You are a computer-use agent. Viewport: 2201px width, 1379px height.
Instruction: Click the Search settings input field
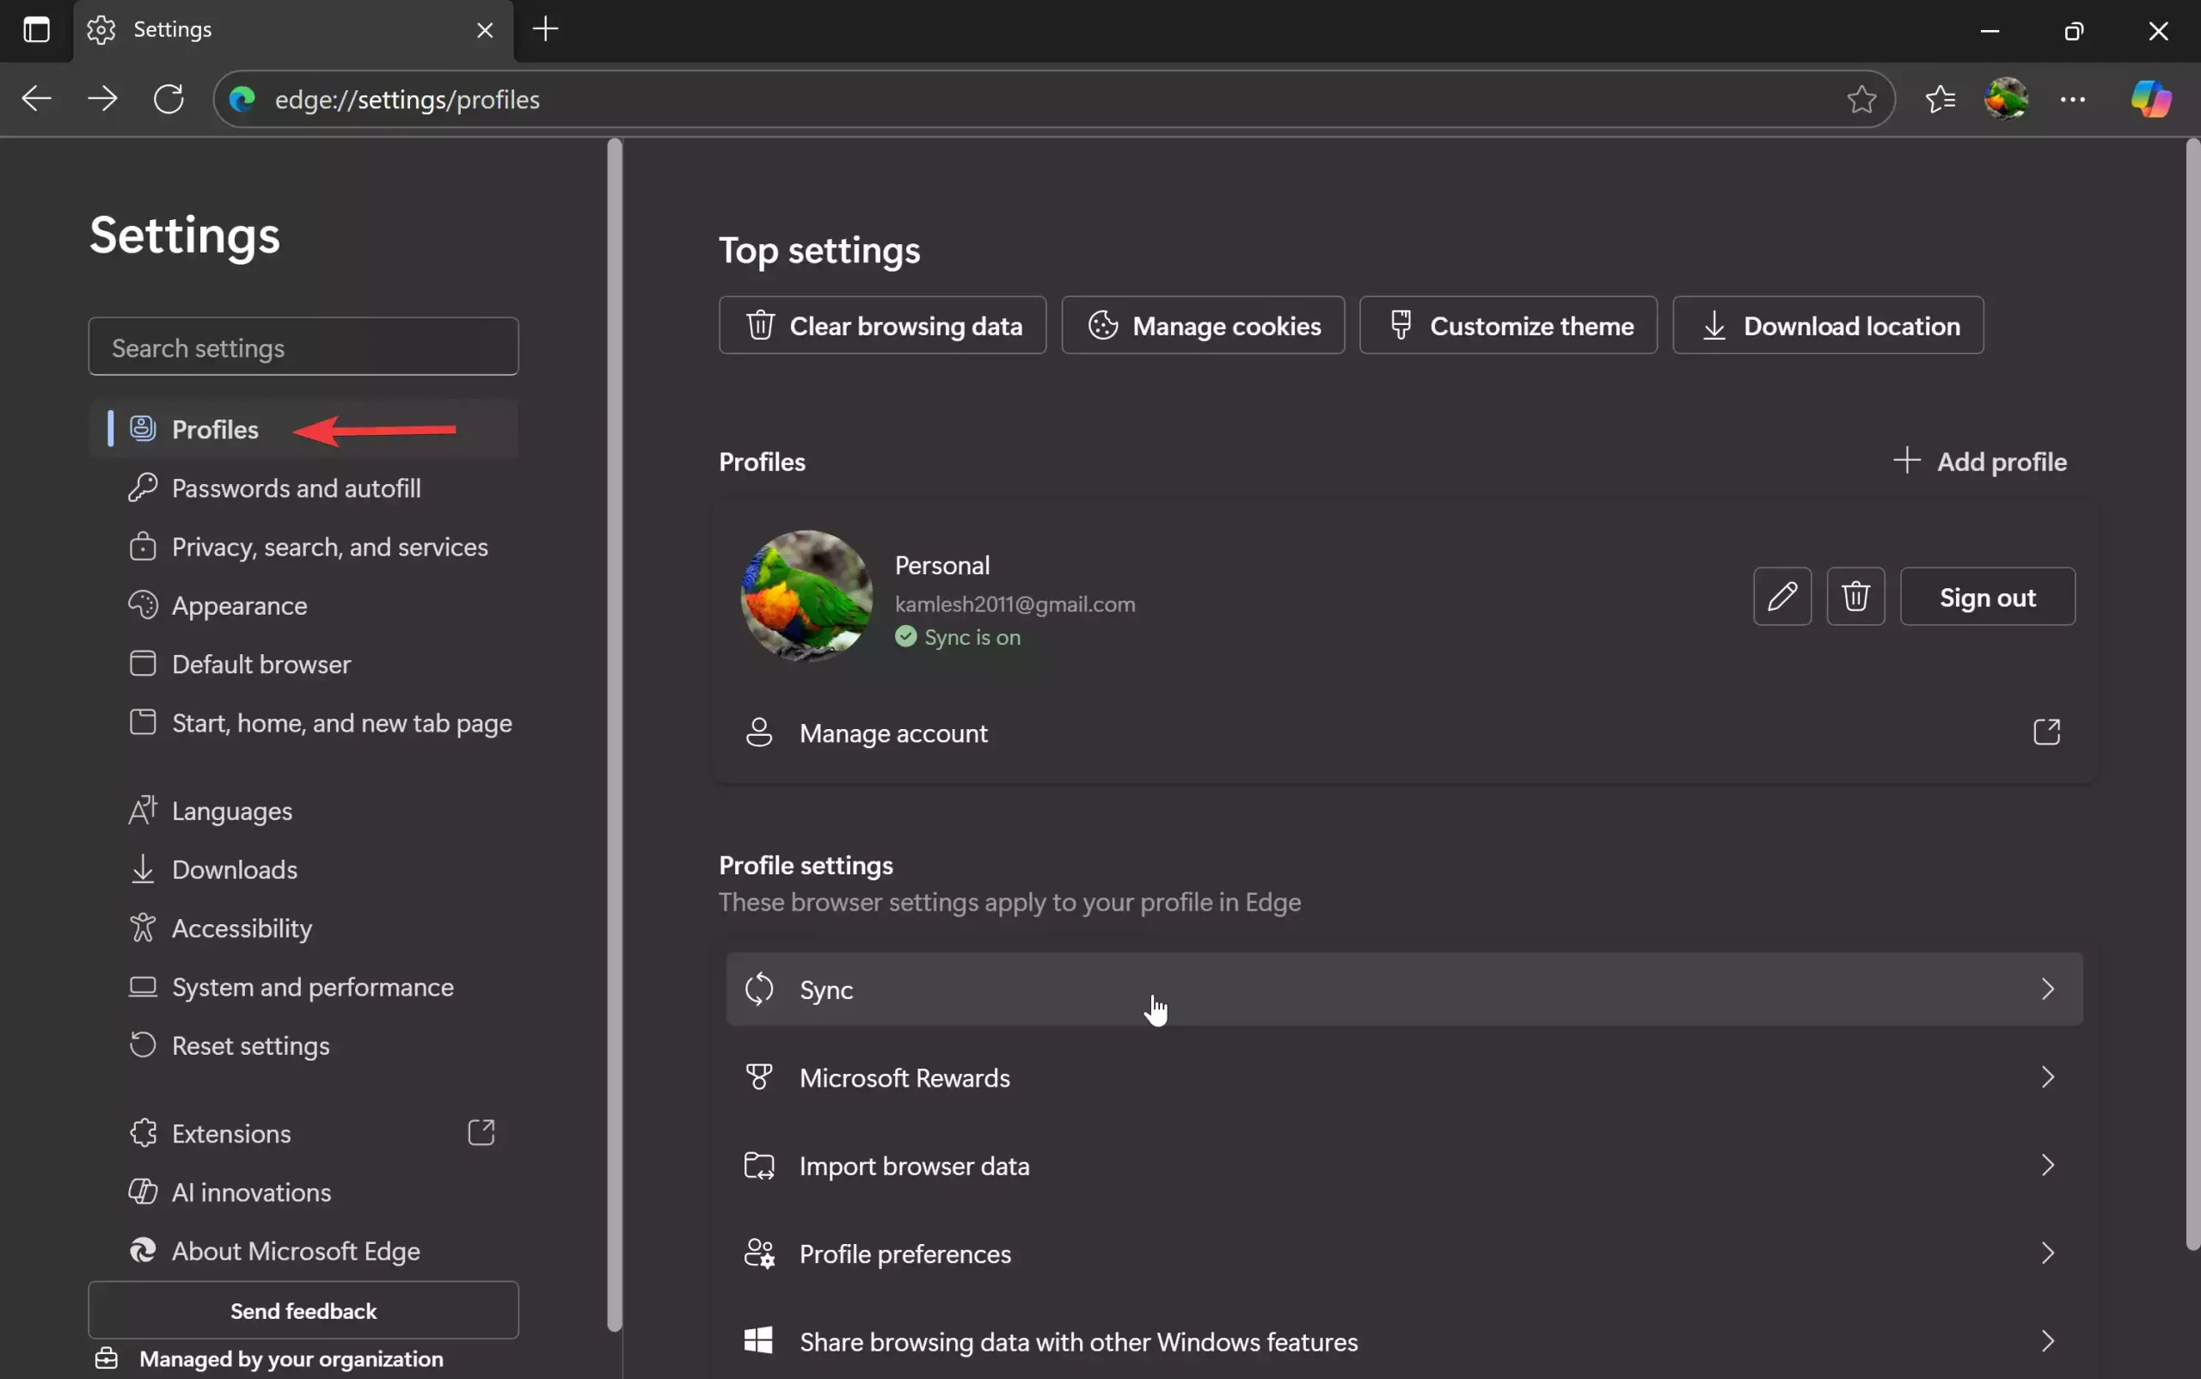point(303,346)
